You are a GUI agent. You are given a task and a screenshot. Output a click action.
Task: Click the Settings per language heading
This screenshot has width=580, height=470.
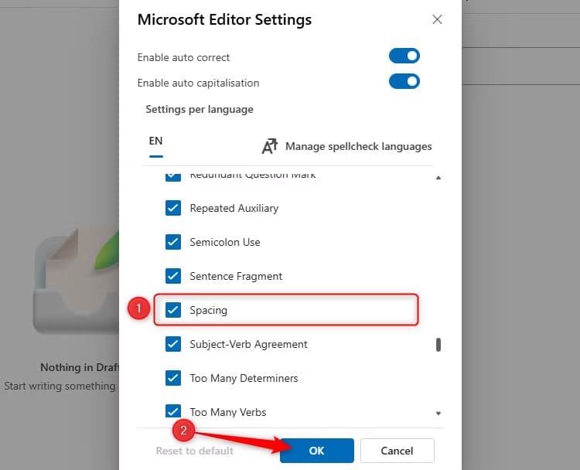pos(200,110)
